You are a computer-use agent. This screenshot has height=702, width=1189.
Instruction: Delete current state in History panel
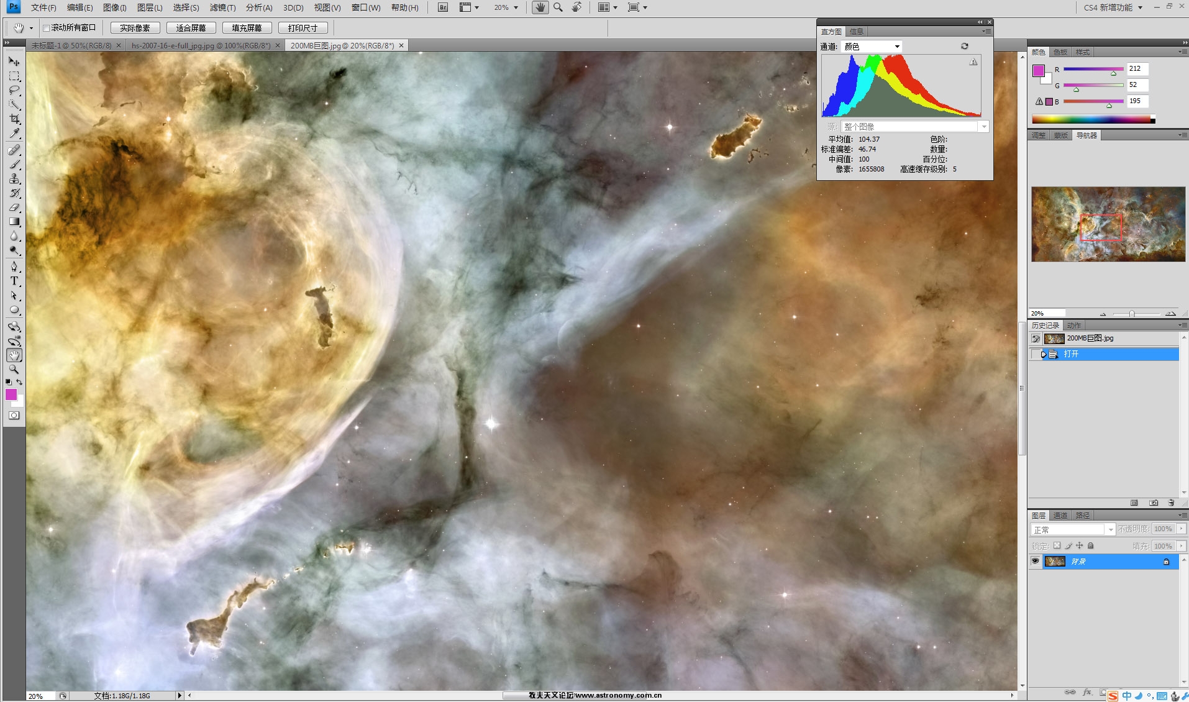click(x=1171, y=503)
